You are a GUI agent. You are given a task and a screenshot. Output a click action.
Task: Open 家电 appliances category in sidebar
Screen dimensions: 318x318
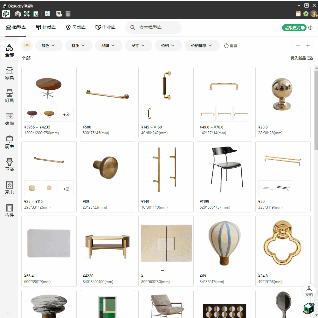pos(10,187)
